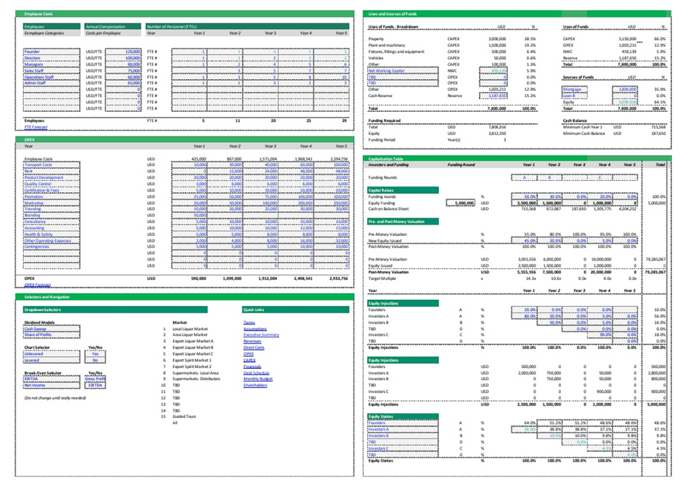
Task: Select the Marketing OPEX label cell
Action: [51, 203]
